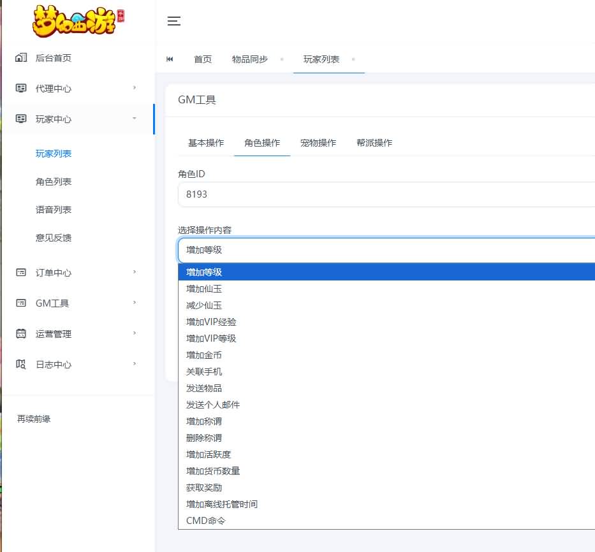Switch to the 首页 page tab
Viewport: 595px width, 552px height.
(203, 59)
